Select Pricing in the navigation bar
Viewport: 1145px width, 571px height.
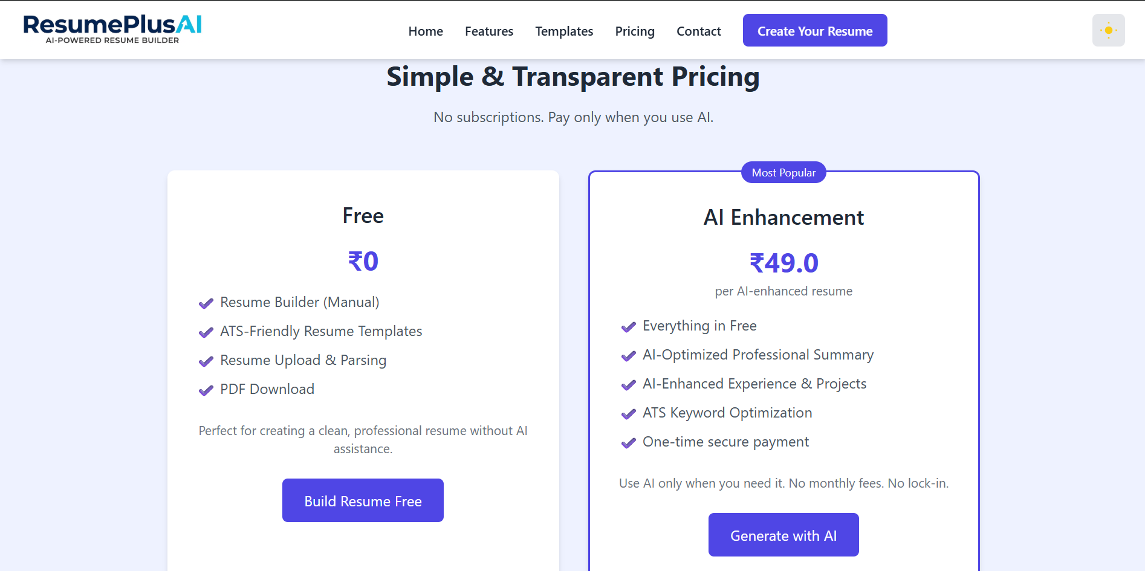pyautogui.click(x=635, y=31)
